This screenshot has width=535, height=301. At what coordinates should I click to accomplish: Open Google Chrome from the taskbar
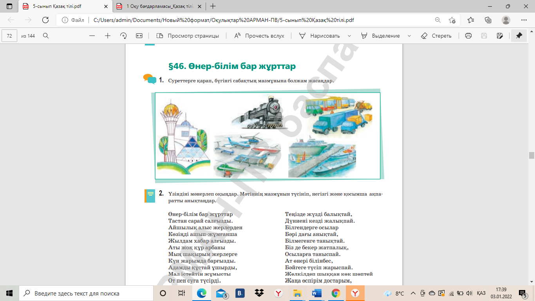click(x=336, y=293)
